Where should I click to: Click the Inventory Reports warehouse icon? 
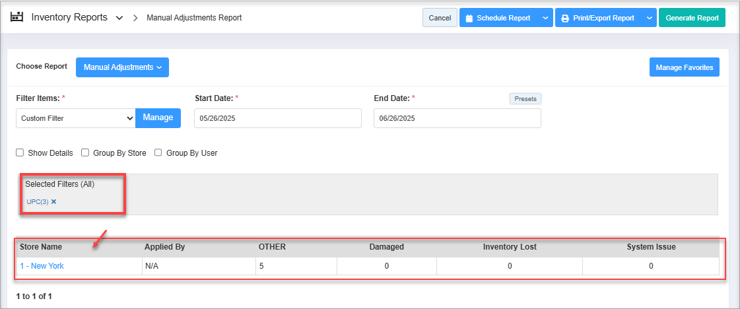pos(17,17)
